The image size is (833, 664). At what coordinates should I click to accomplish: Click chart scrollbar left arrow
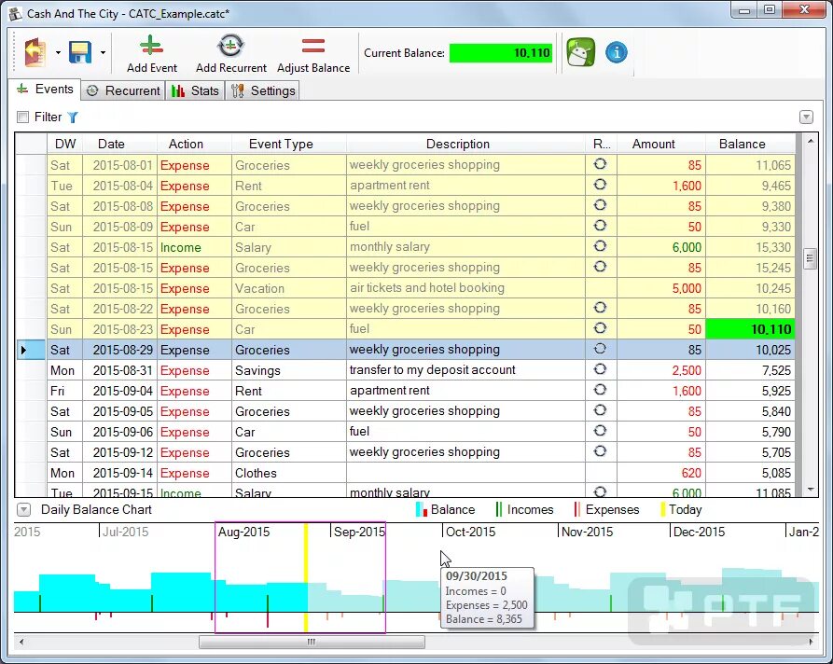click(x=21, y=642)
